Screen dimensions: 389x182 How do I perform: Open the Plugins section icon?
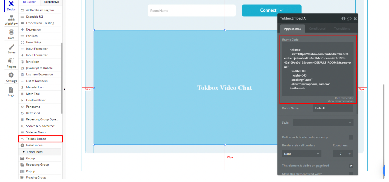pyautogui.click(x=11, y=61)
